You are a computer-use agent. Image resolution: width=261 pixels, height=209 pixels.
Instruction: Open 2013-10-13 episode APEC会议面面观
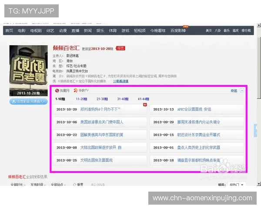point(197,109)
